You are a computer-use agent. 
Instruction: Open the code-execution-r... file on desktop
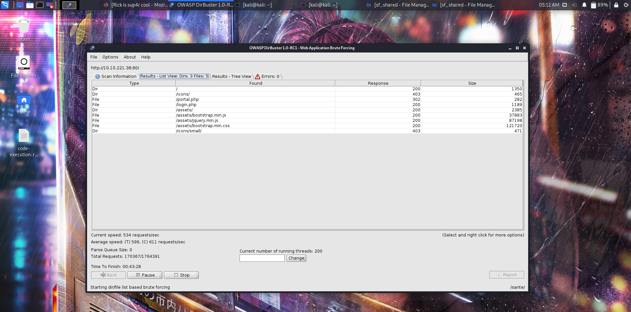click(x=24, y=143)
